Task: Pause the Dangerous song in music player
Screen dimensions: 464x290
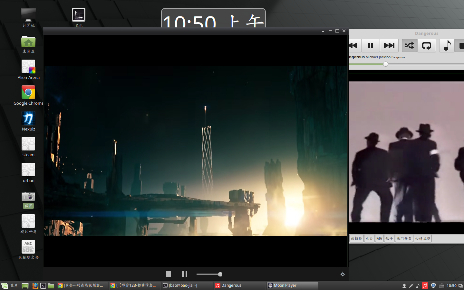Action: tap(371, 45)
